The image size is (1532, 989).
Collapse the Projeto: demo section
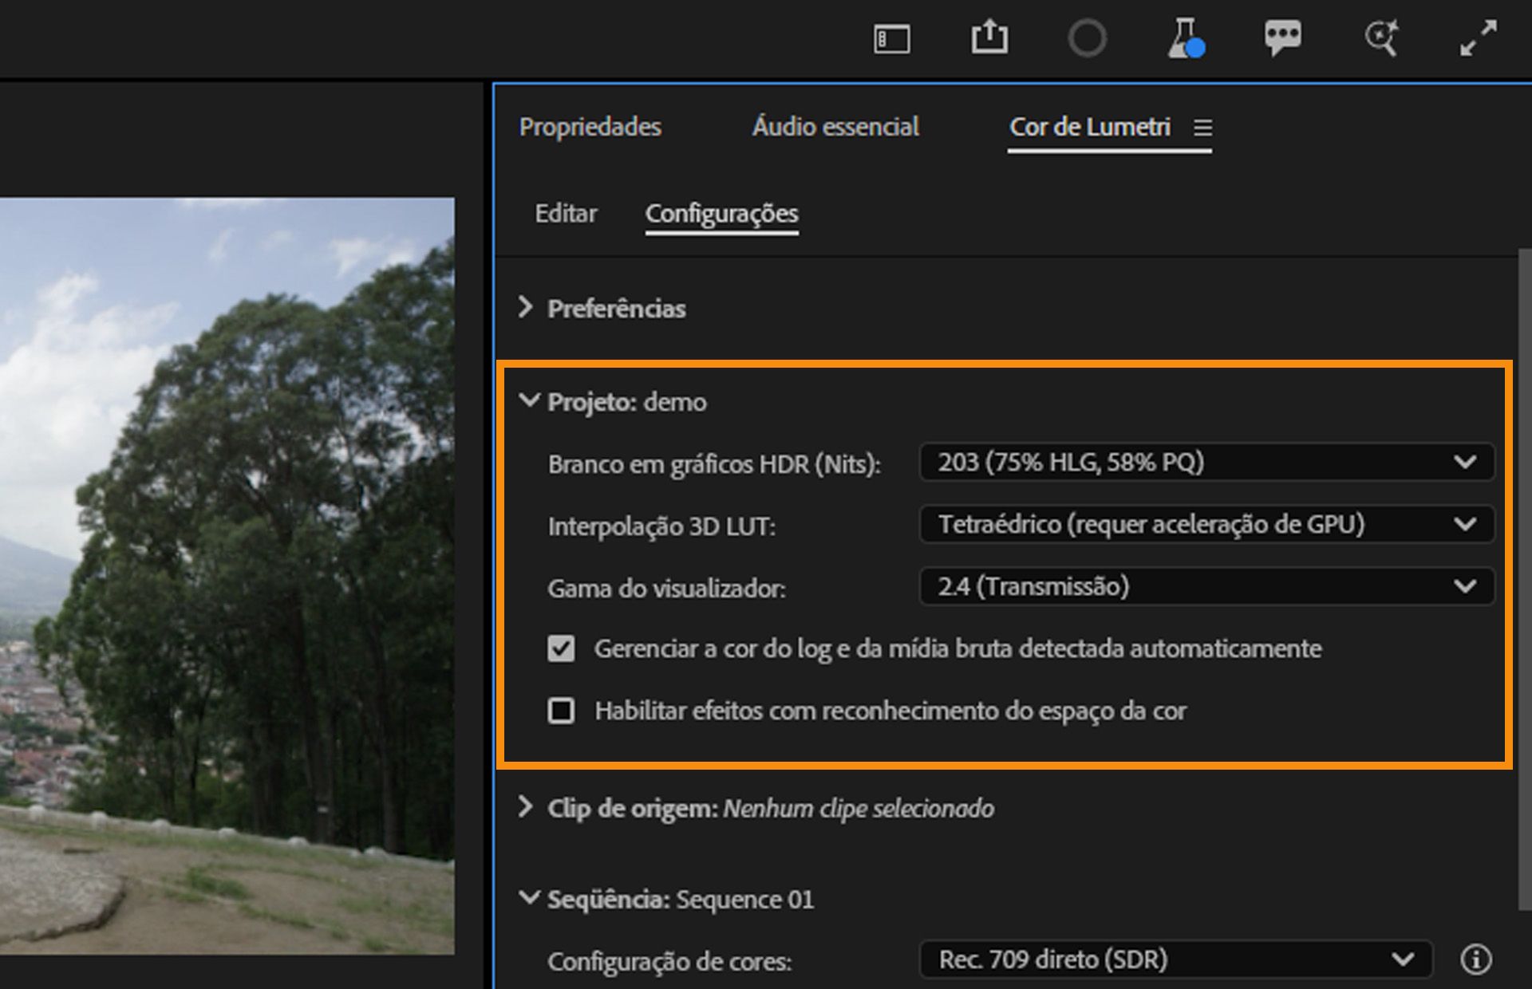pyautogui.click(x=527, y=402)
